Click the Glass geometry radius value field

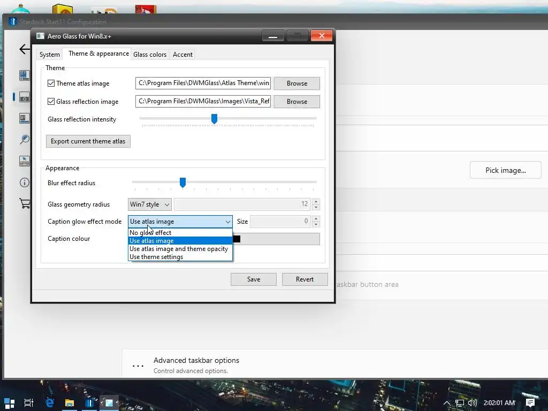coord(242,204)
